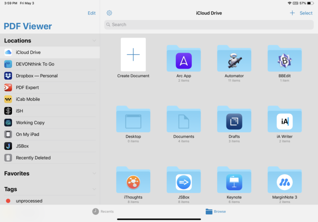
Task: Open the iA Writer folder
Action: 284,119
